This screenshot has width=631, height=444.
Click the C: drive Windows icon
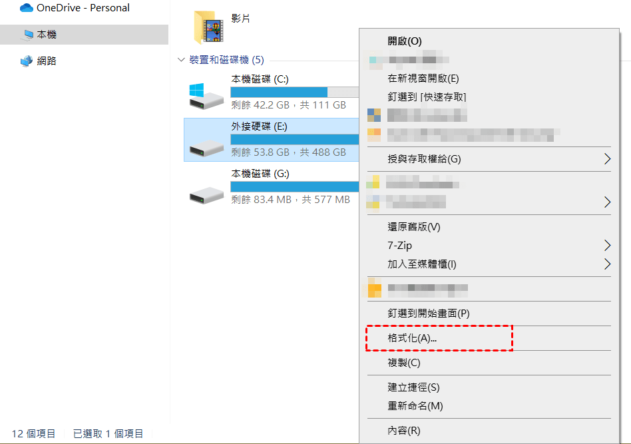point(206,97)
